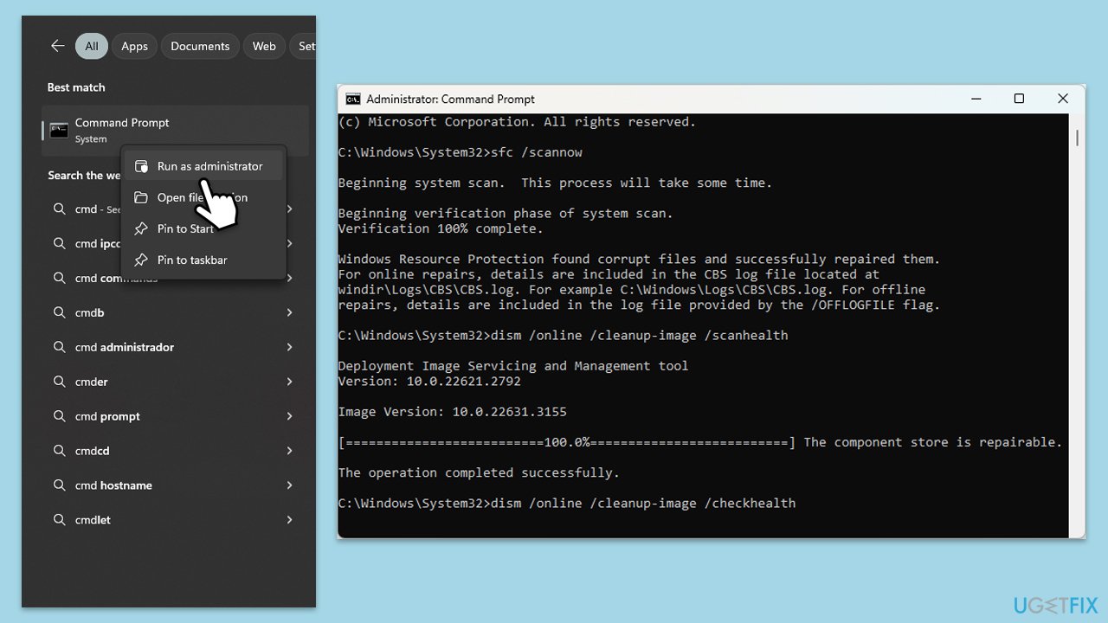The height and width of the screenshot is (623, 1108).
Task: Click the search icon beside cmdlet
Action: pyautogui.click(x=60, y=520)
